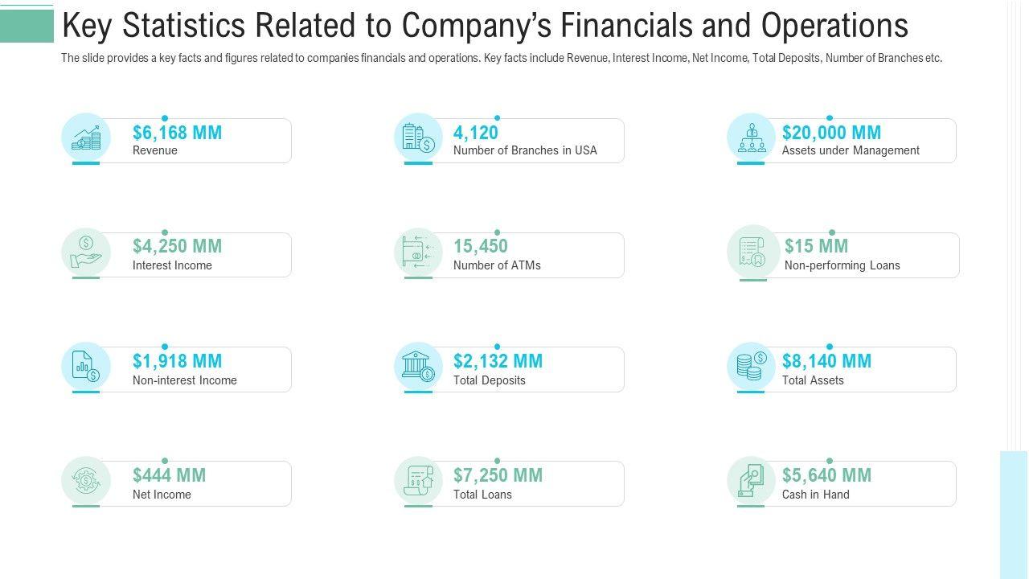The image size is (1029, 579).
Task: Select the $7,250 MM Total Loans figure
Action: (x=498, y=475)
